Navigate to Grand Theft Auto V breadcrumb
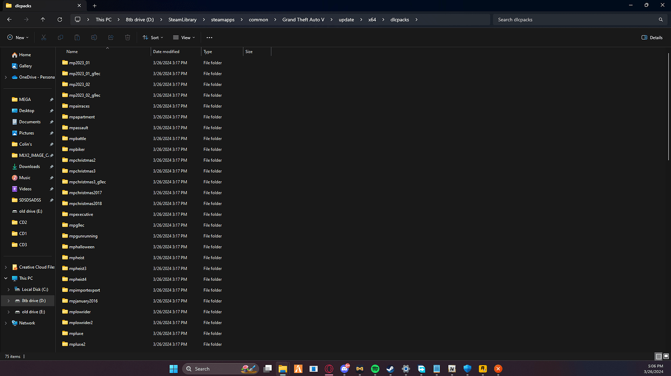 303,19
